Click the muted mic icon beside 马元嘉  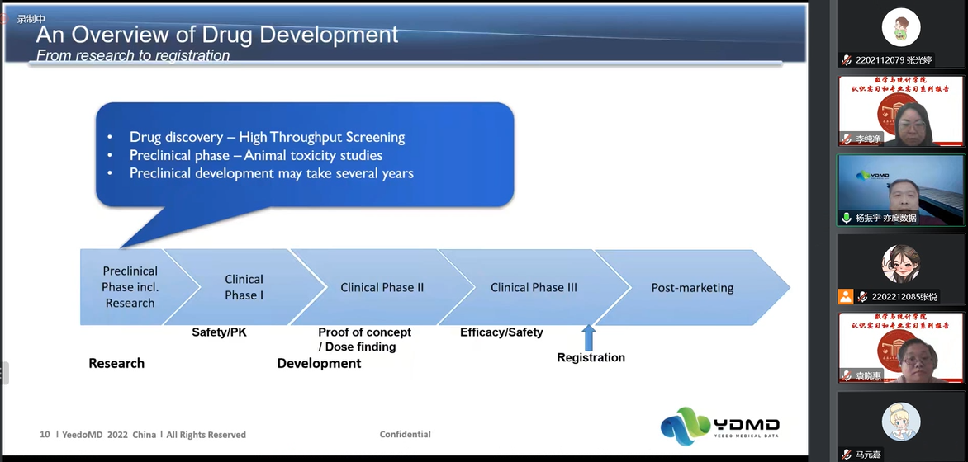pyautogui.click(x=847, y=455)
